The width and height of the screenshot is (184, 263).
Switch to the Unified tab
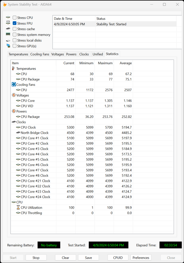click(98, 54)
